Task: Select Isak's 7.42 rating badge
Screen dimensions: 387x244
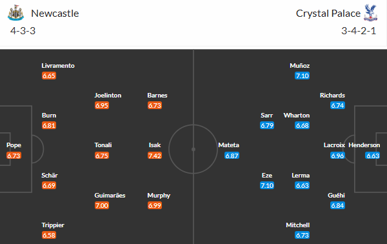Action: pyautogui.click(x=155, y=156)
